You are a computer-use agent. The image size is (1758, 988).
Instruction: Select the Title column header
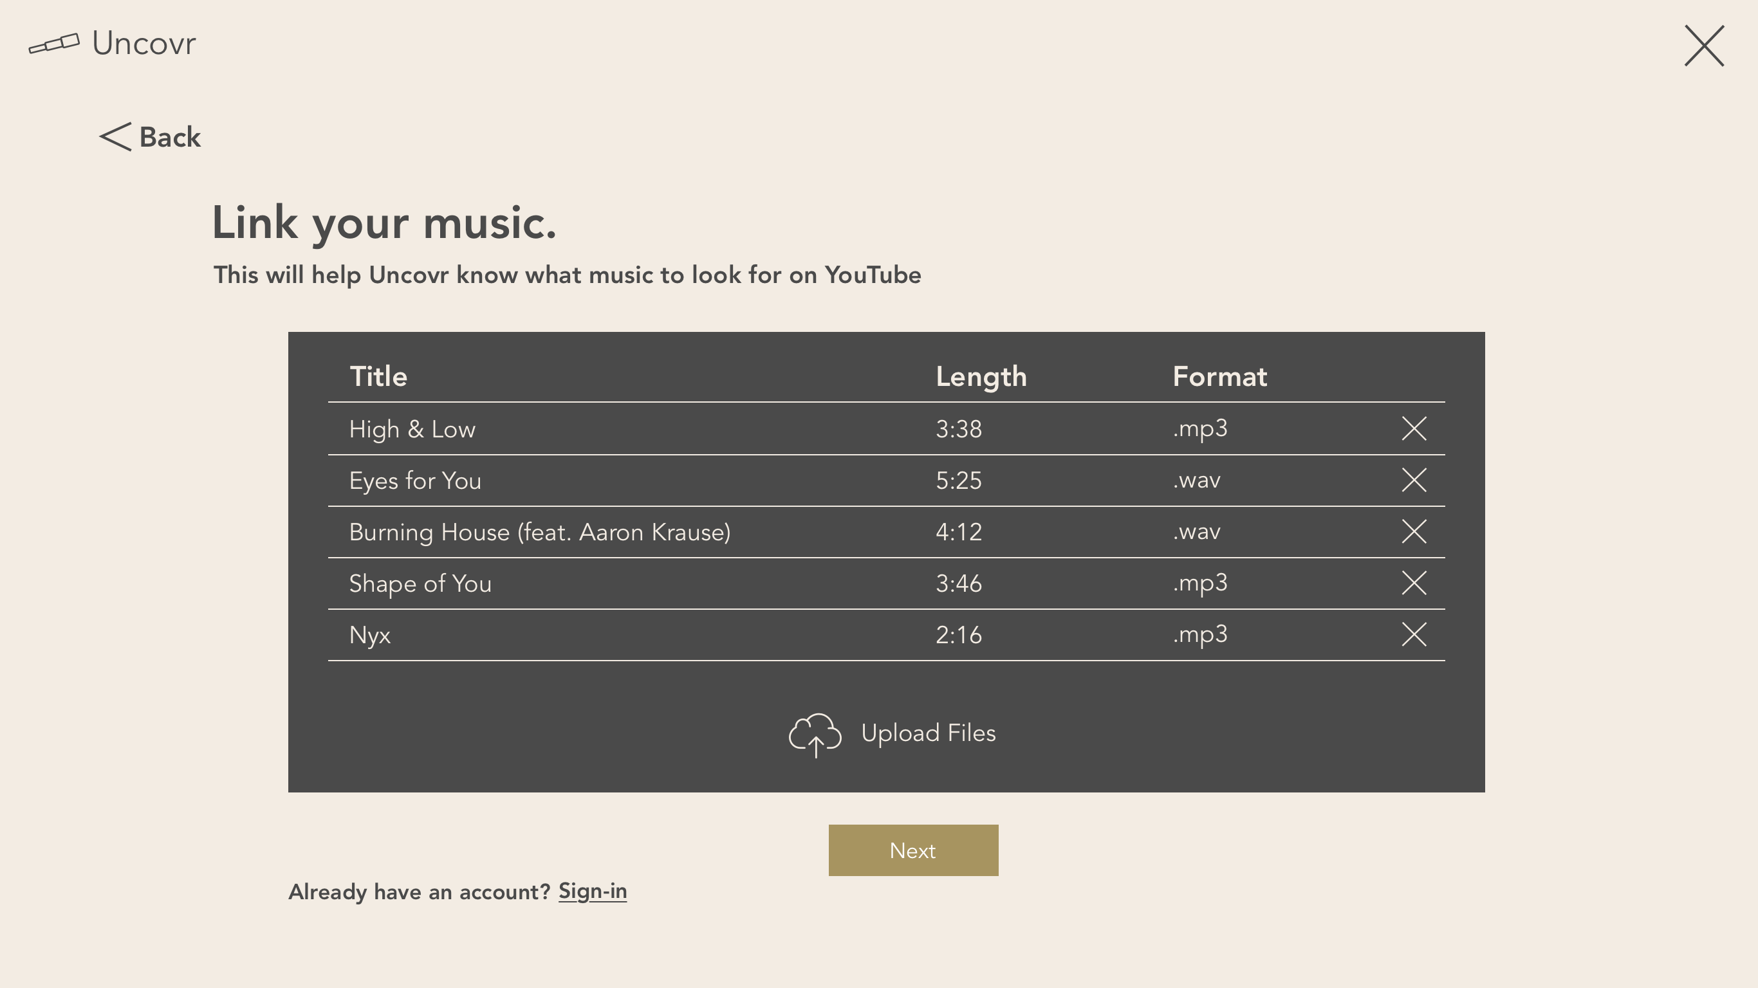[x=378, y=377]
